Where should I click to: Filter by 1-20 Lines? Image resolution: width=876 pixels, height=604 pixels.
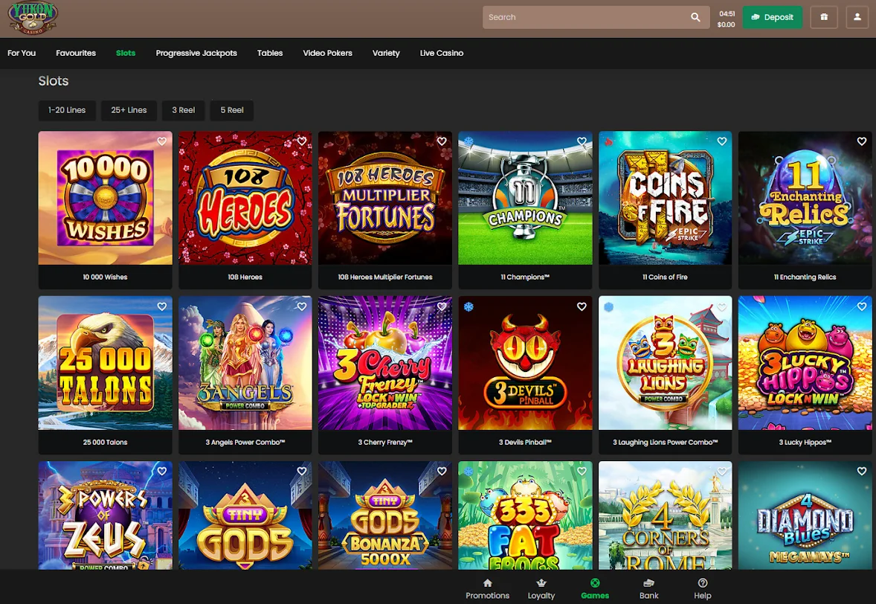click(67, 110)
